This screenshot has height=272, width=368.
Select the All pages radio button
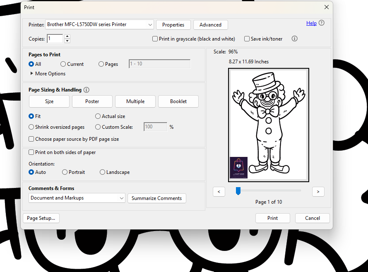tap(31, 64)
